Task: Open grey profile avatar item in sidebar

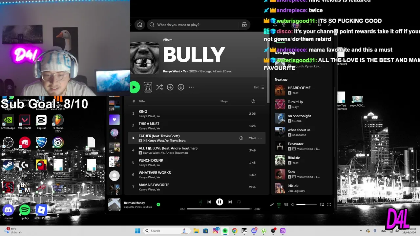Action: 114,176
